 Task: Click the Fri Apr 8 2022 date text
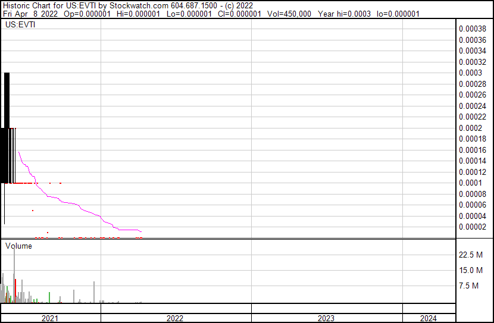[30, 14]
